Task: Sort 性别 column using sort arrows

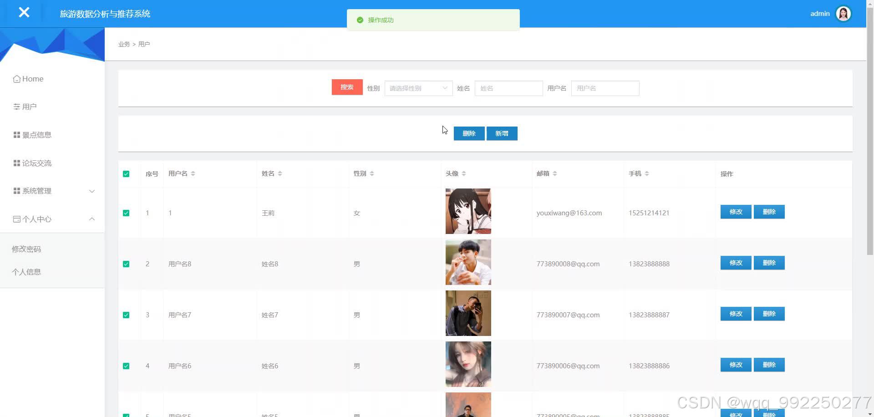Action: tap(372, 173)
